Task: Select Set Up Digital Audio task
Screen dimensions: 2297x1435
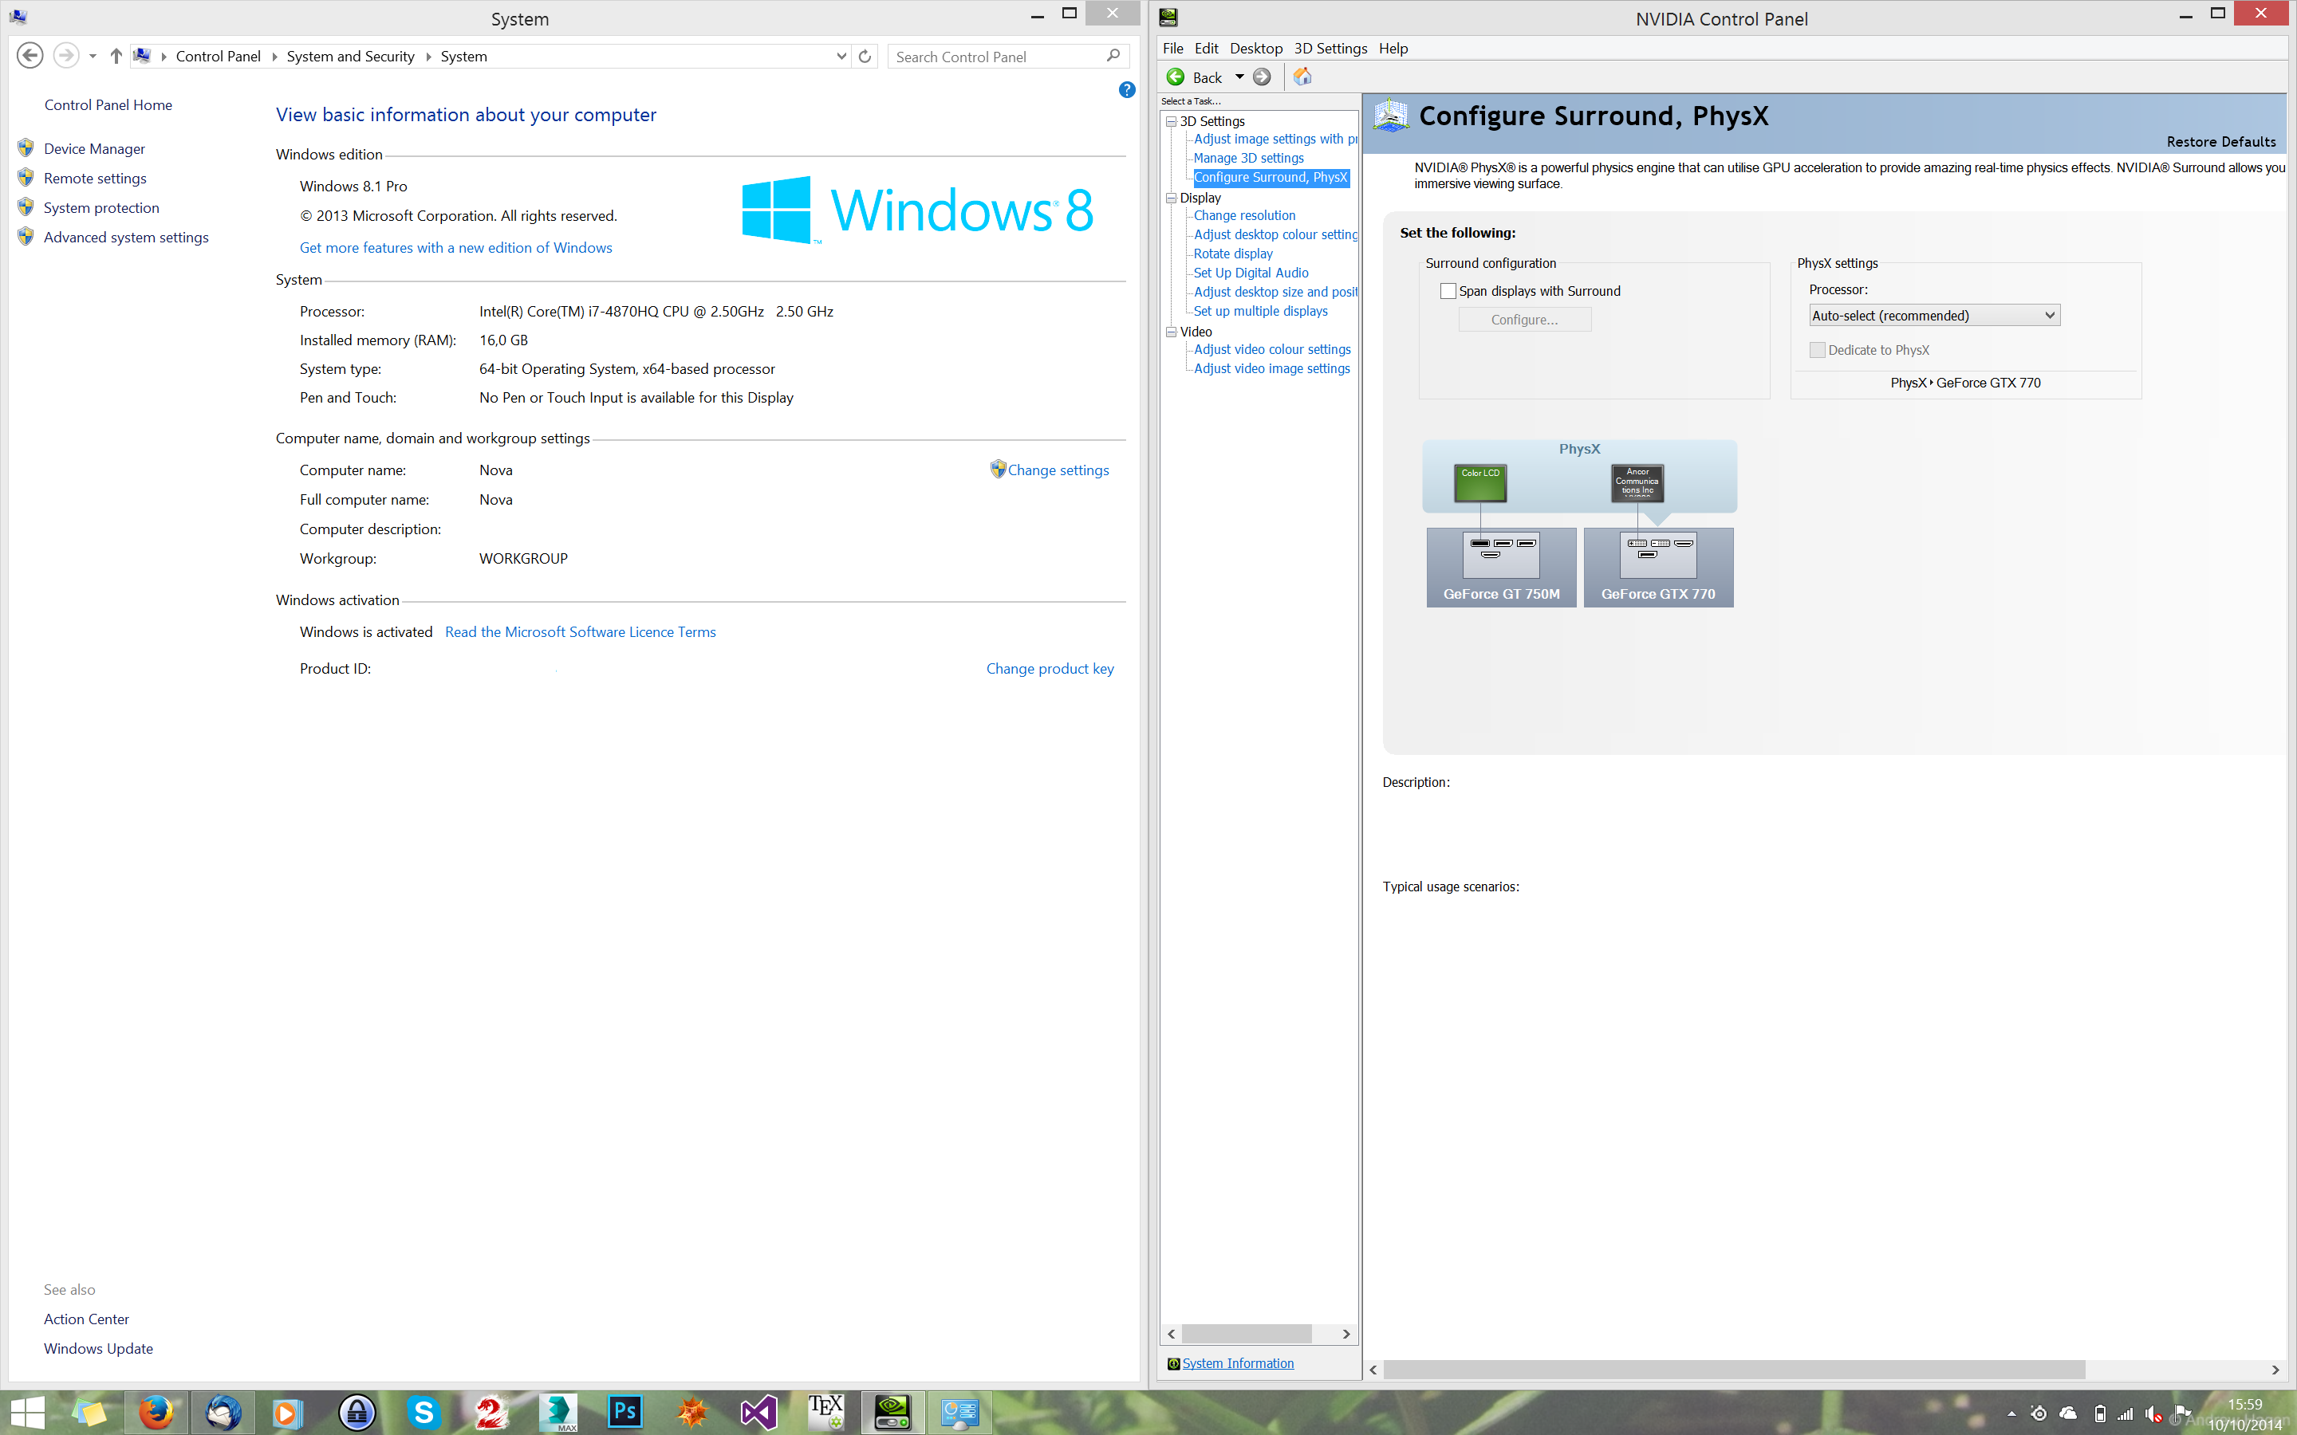Action: tap(1251, 273)
